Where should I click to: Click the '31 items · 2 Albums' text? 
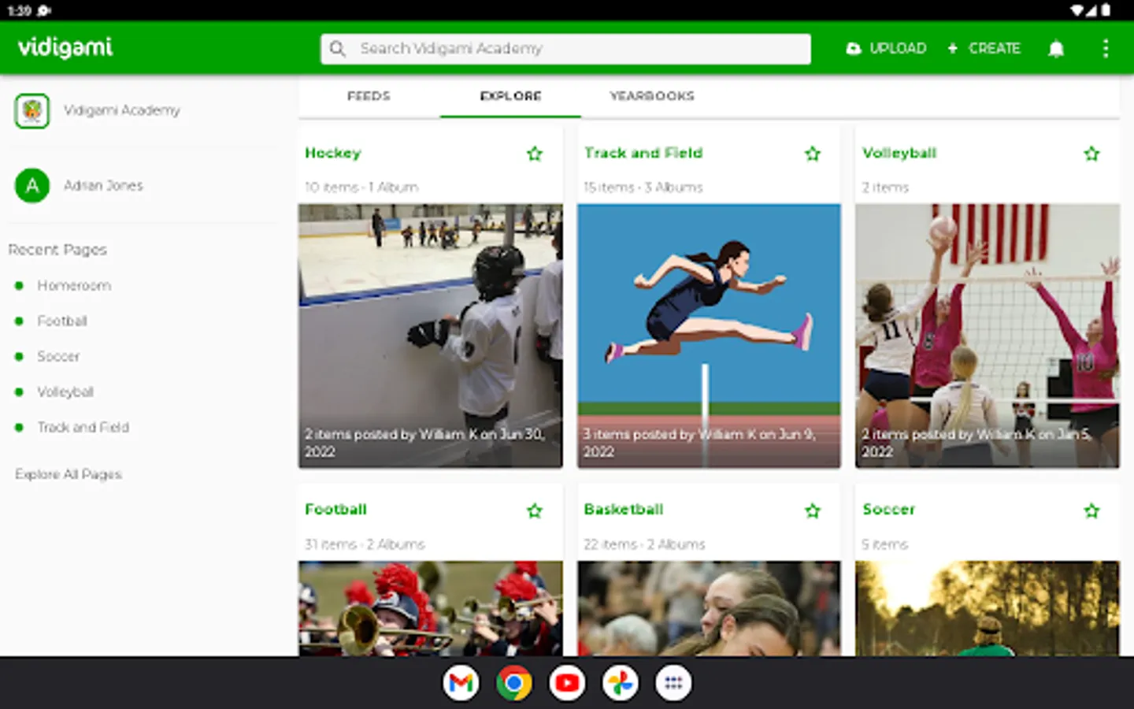pos(365,544)
